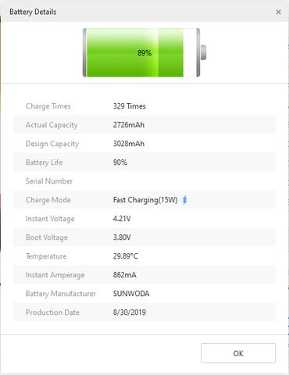Click the blue fast charging lightning icon
This screenshot has height=375, width=289.
184,200
